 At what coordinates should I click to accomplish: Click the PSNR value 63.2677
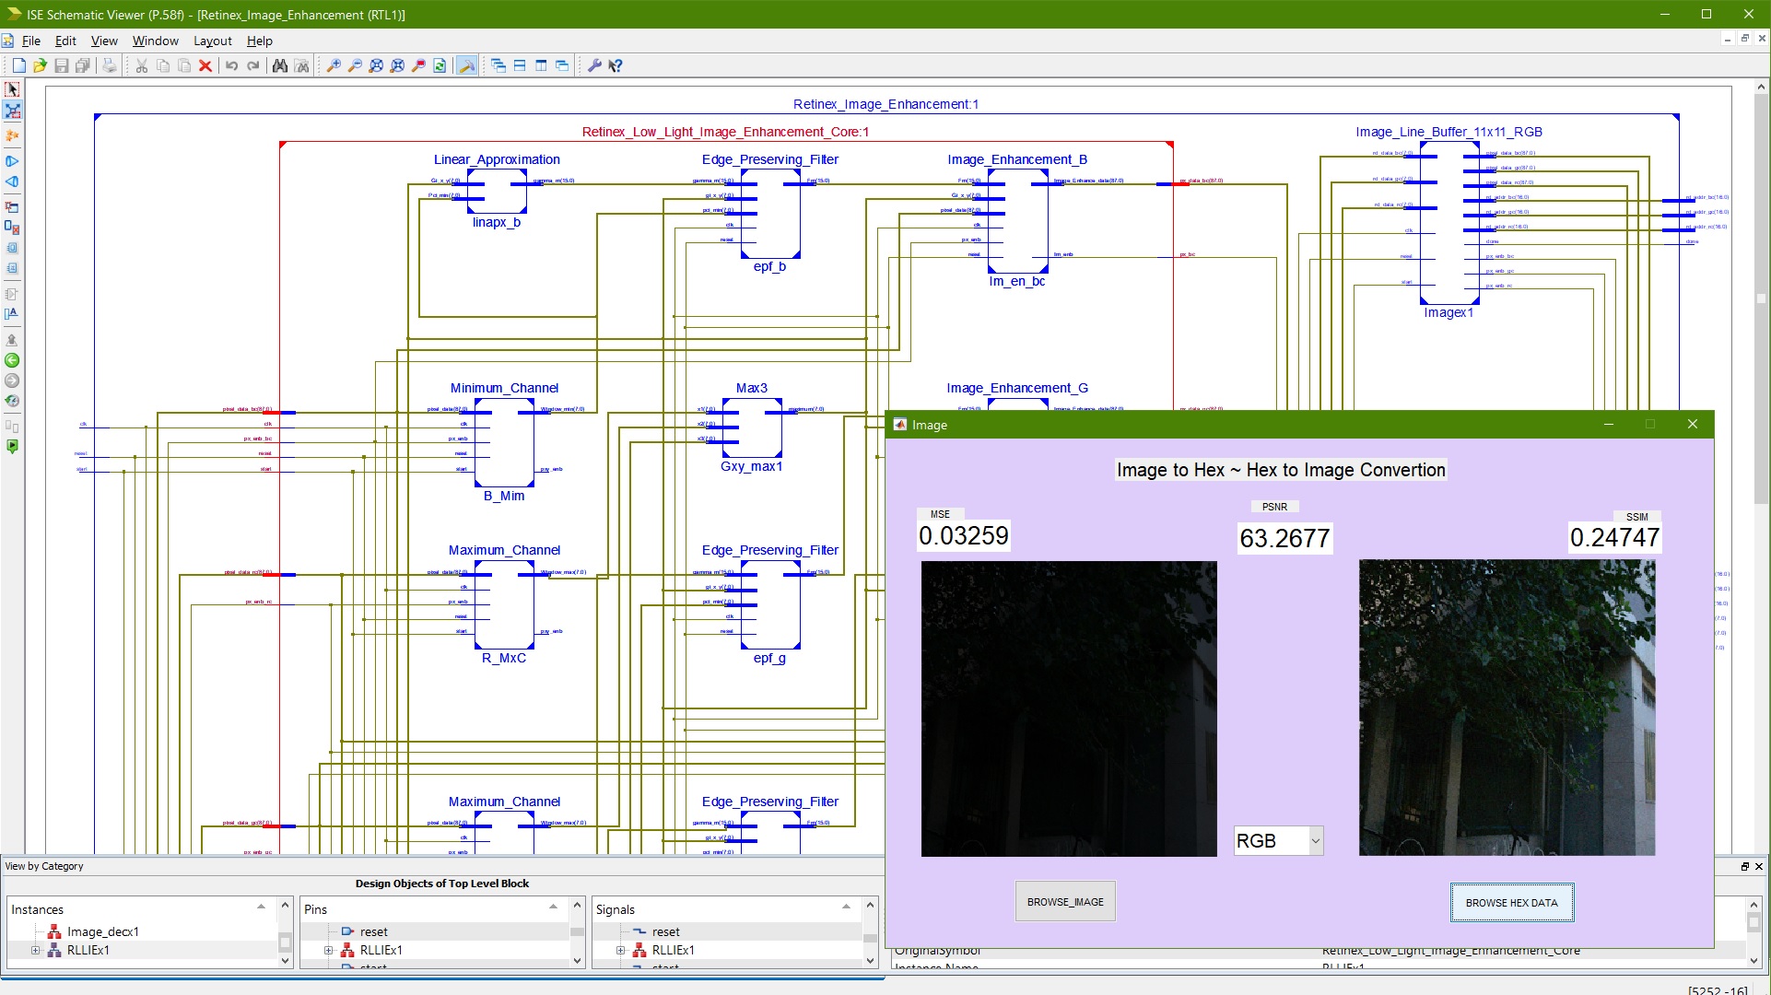point(1284,538)
